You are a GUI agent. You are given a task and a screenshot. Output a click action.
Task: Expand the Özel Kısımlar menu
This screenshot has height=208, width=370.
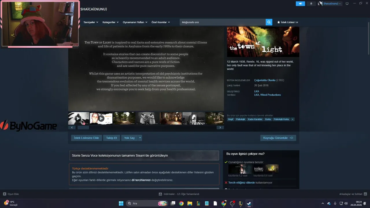click(x=161, y=22)
